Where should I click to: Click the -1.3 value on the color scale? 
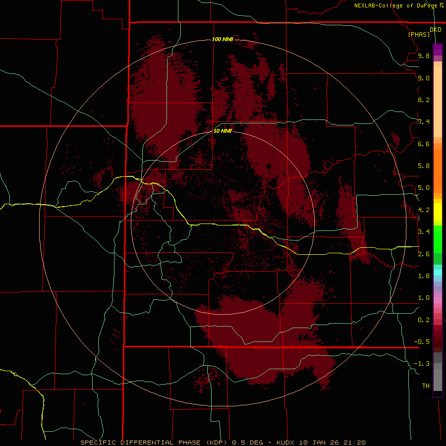coord(422,364)
